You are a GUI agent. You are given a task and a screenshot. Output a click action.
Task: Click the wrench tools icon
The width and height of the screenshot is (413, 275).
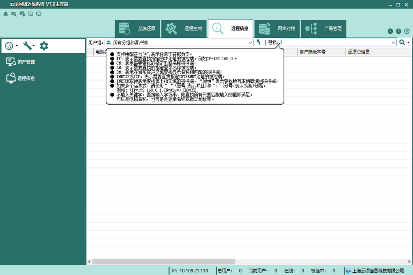pyautogui.click(x=27, y=46)
